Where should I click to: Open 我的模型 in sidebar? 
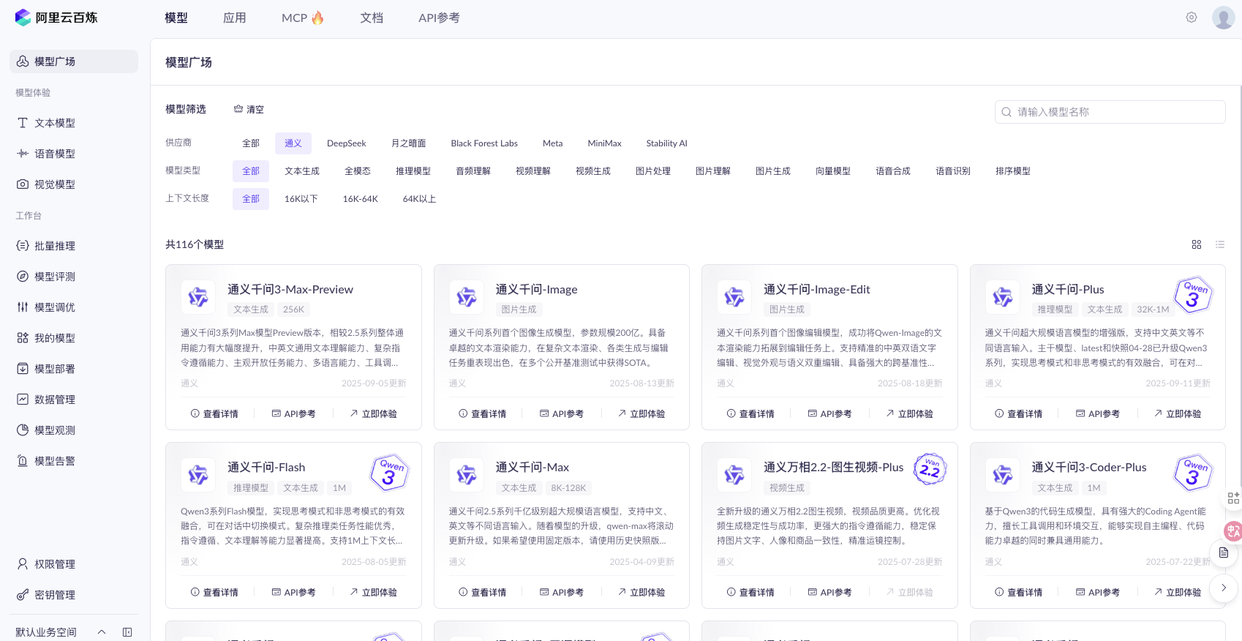74,338
